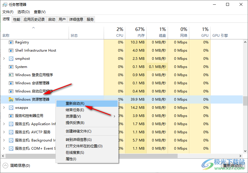Open the 文件(F) menu
248x173 pixels.
[8, 12]
